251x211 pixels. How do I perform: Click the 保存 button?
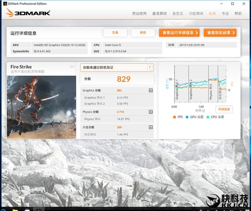143,33
